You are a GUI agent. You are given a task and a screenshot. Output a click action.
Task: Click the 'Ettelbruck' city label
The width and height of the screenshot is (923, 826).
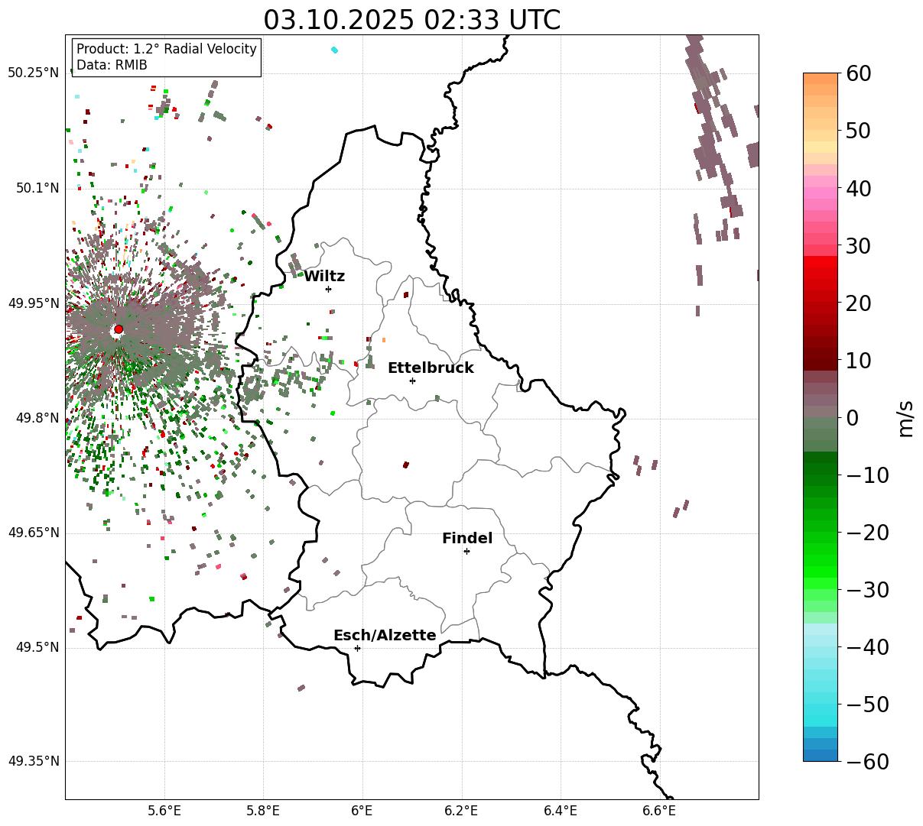[x=431, y=368]
